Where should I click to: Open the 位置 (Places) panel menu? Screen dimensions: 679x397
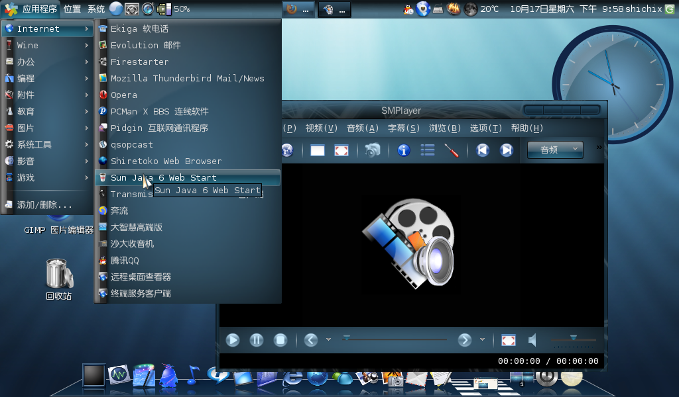point(72,9)
